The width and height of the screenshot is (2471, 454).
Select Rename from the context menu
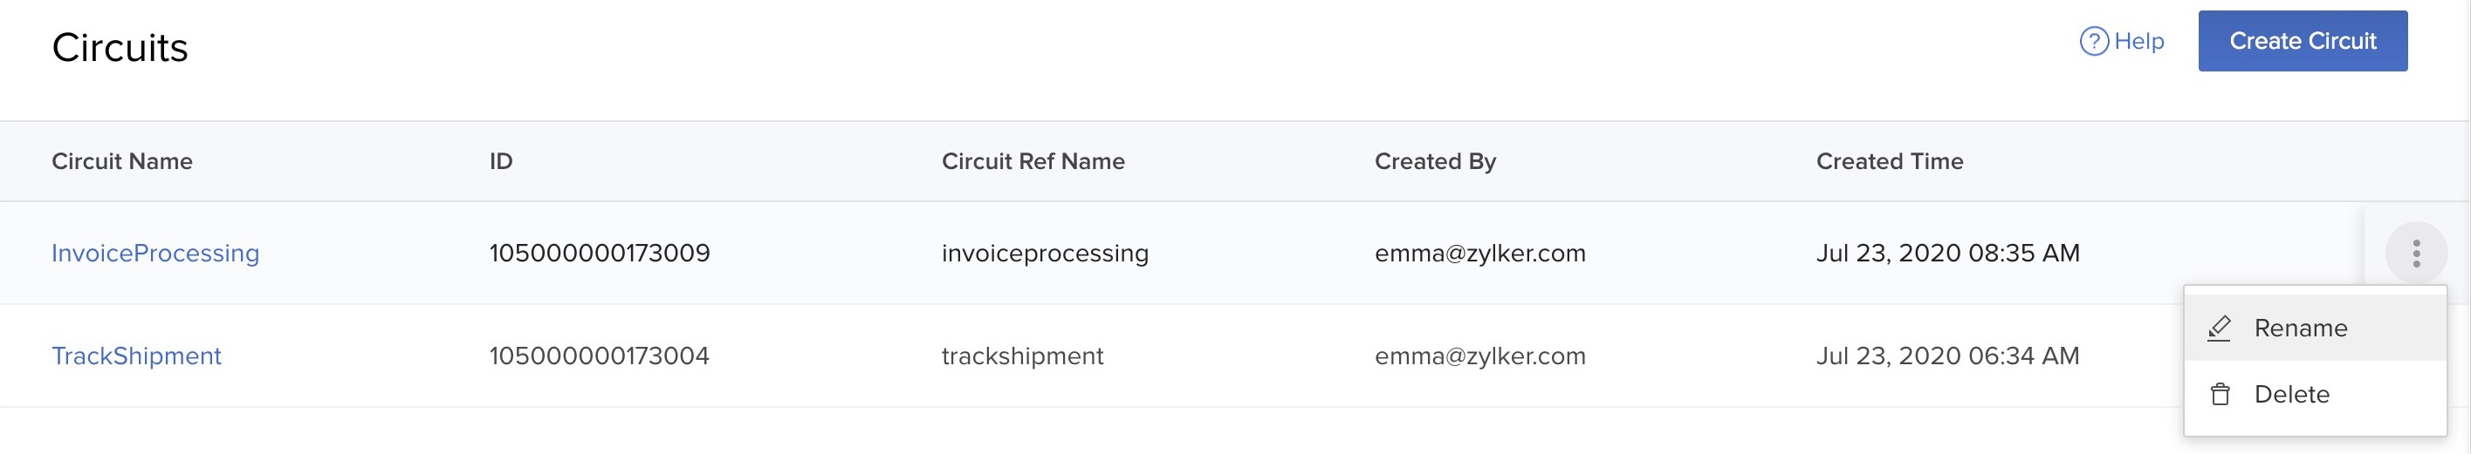click(2300, 329)
